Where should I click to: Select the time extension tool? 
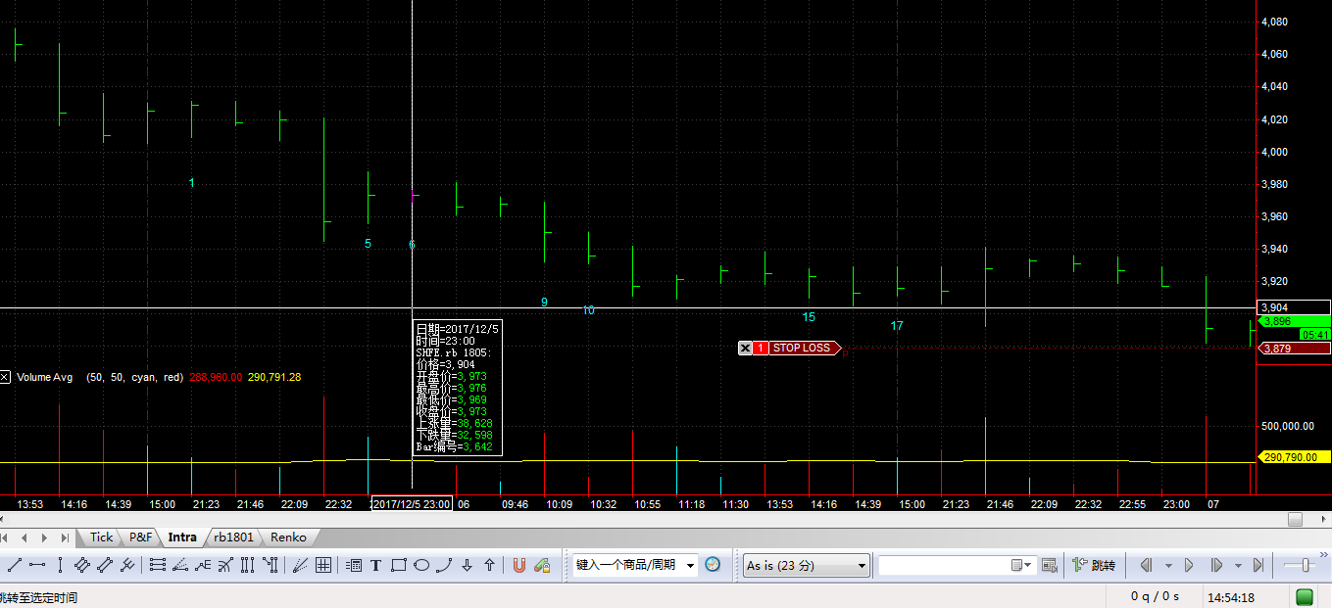coord(271,565)
